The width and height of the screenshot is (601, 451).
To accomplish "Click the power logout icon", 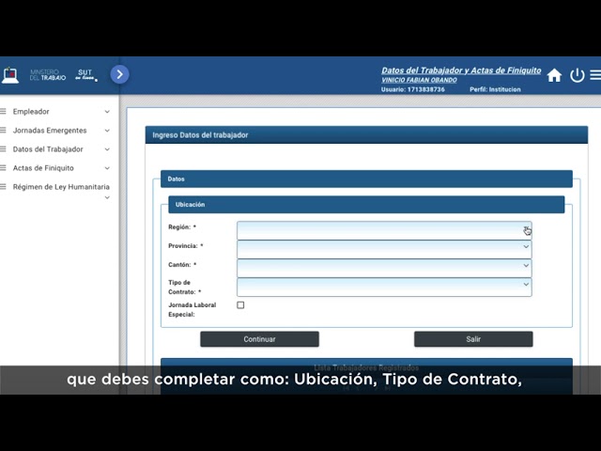I will [577, 75].
